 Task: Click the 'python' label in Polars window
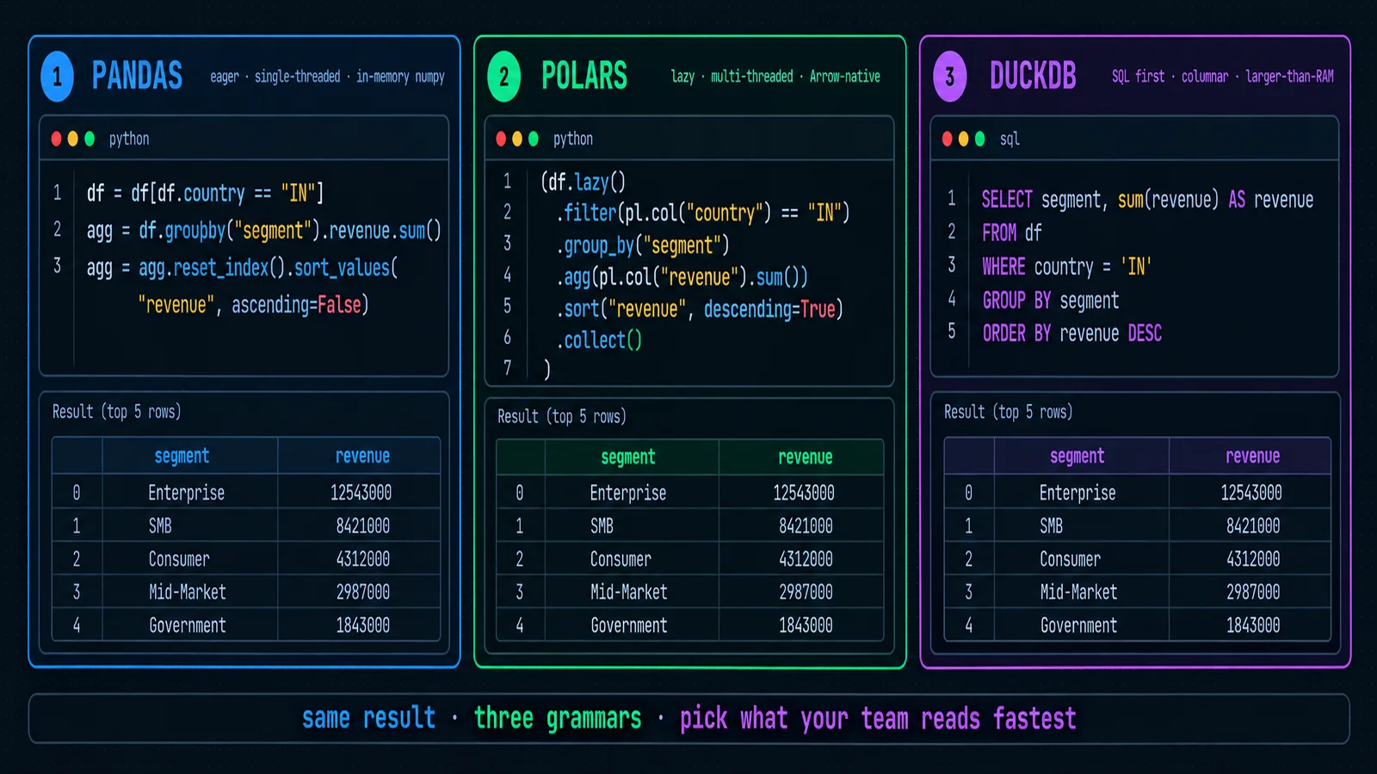coord(573,138)
